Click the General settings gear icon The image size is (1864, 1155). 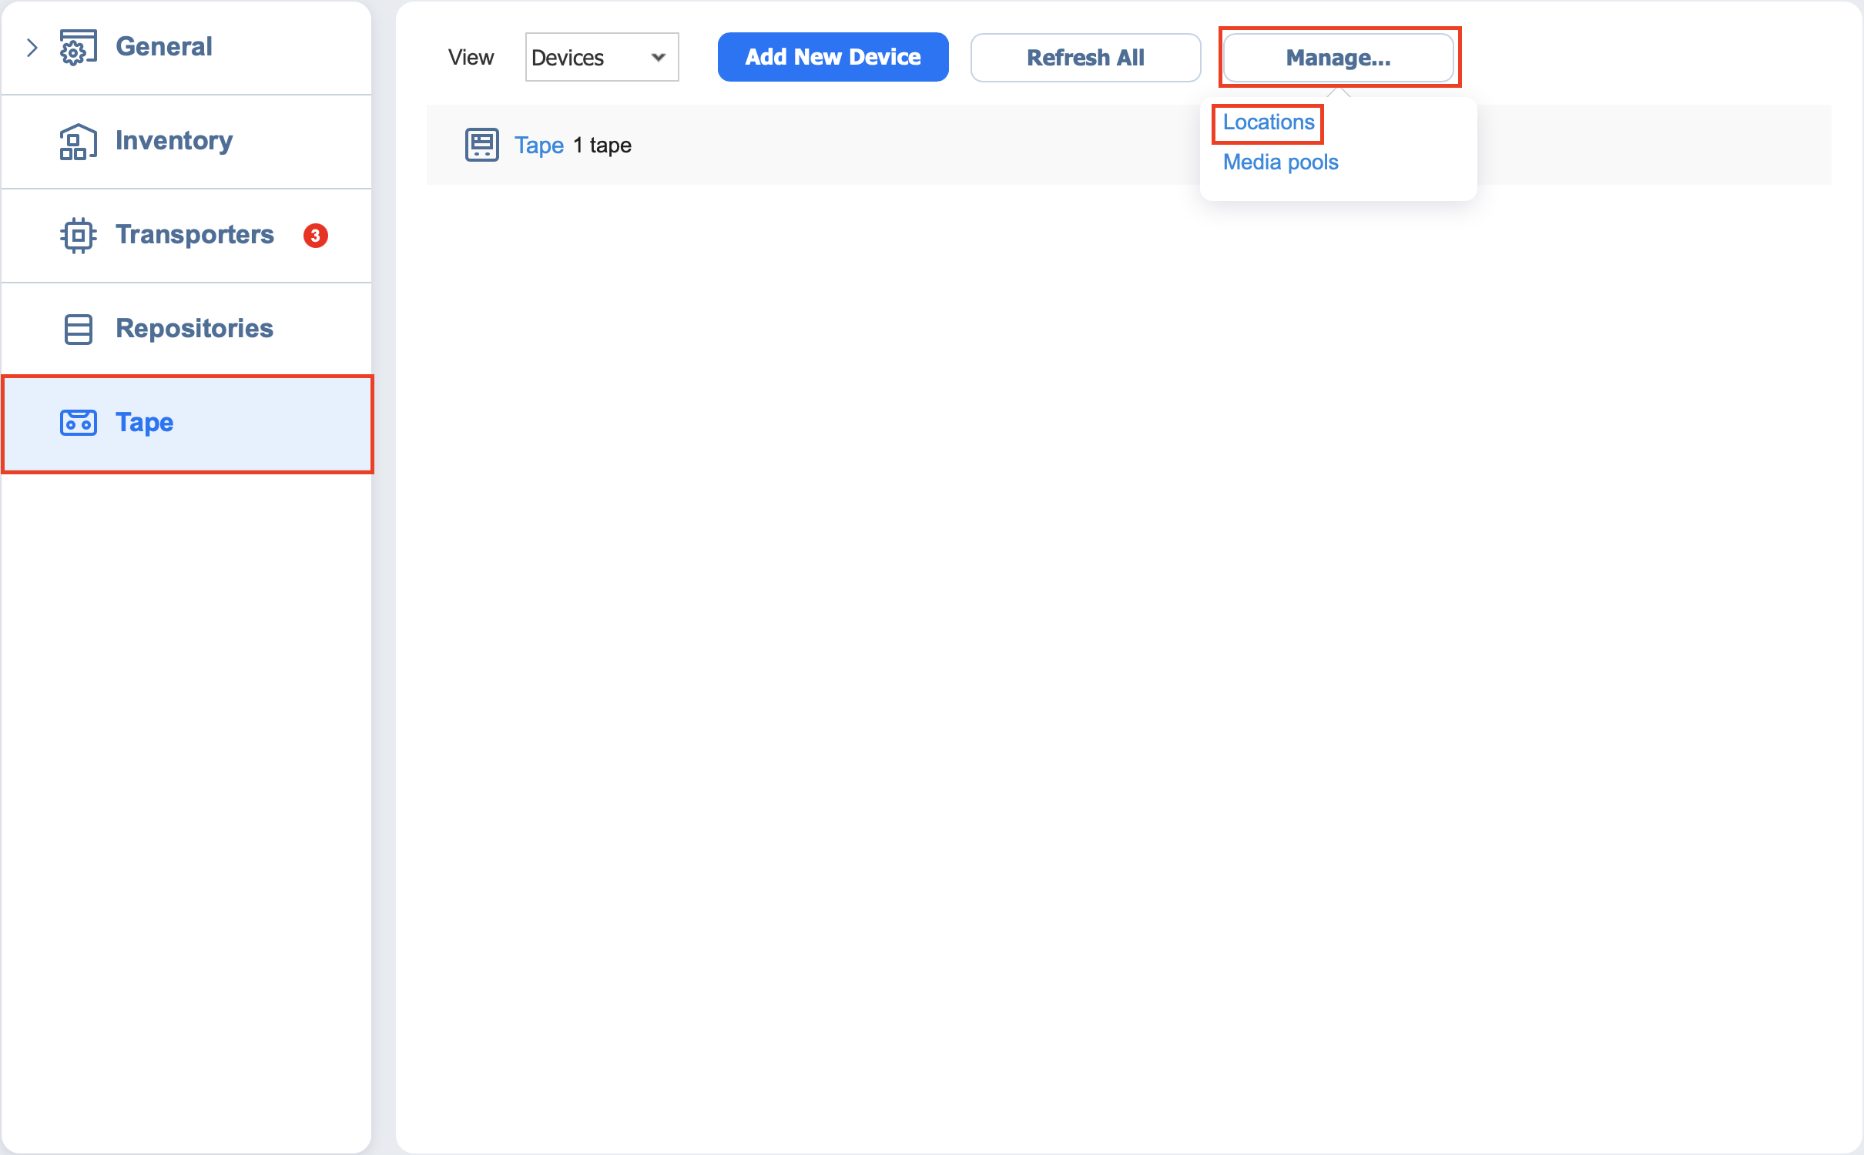[x=78, y=47]
